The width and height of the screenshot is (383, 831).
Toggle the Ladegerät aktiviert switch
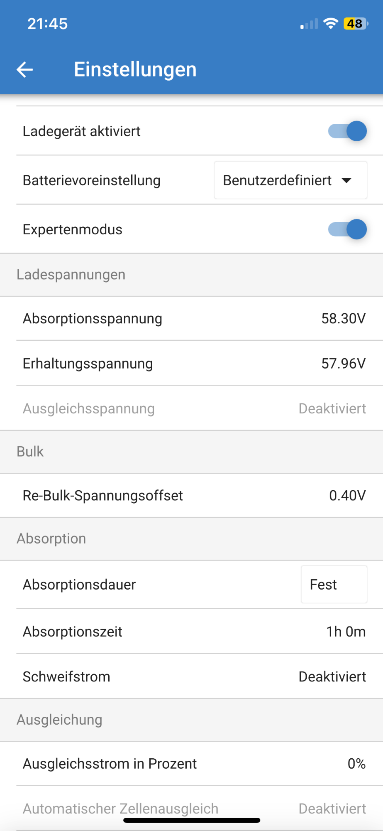pos(347,131)
